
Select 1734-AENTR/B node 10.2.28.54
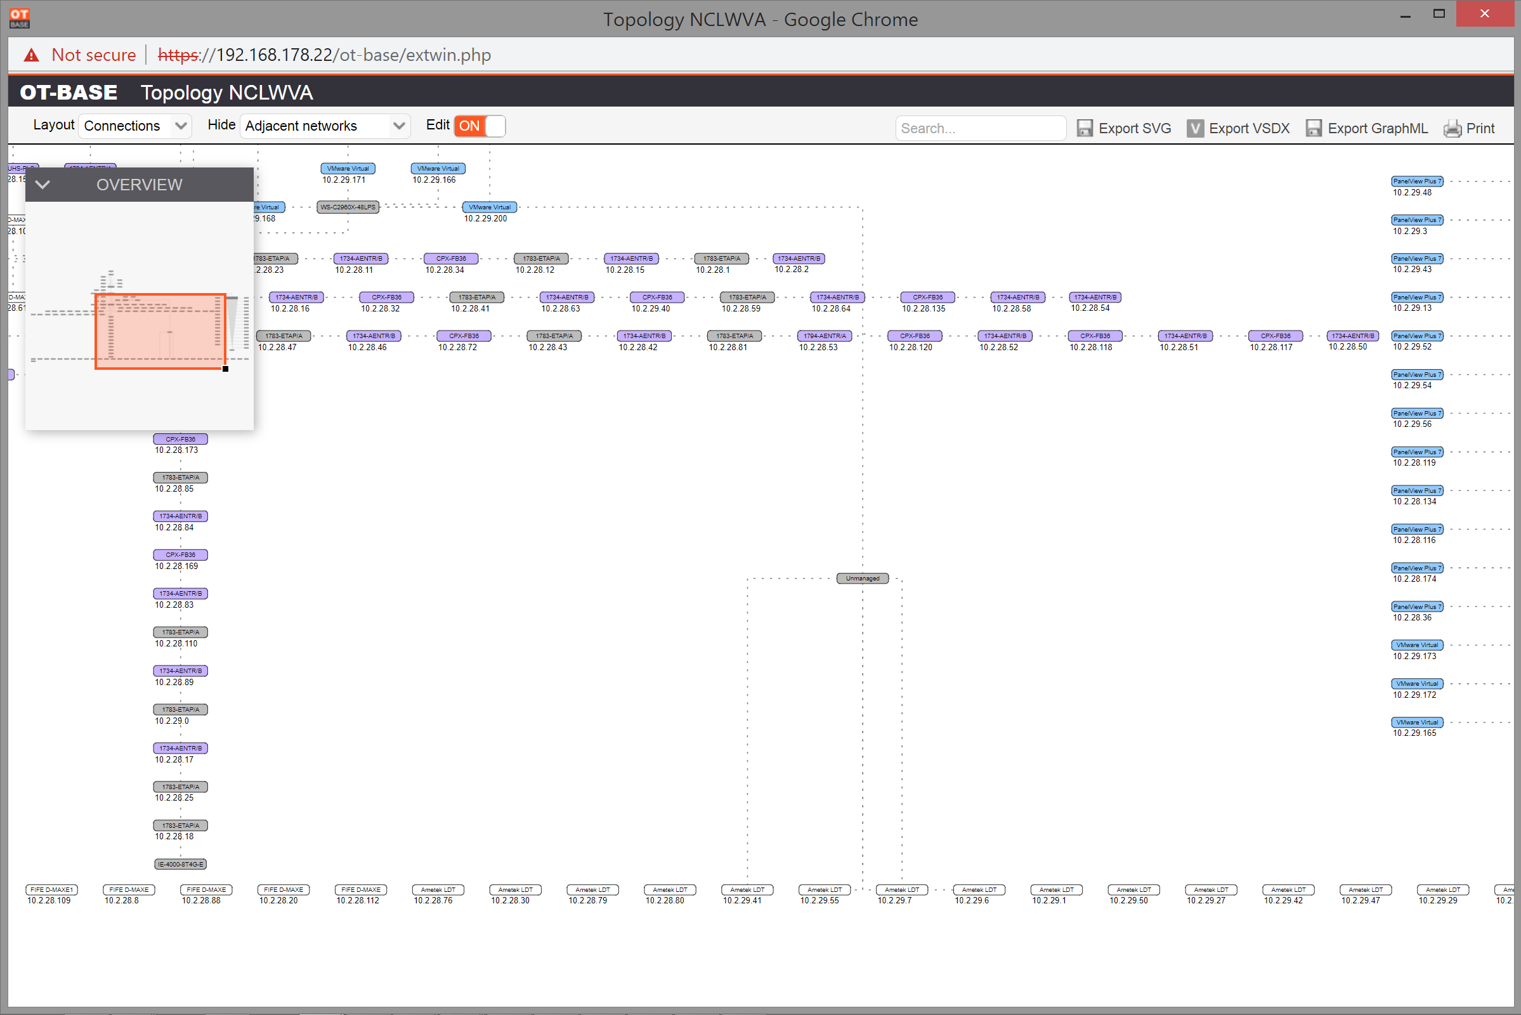pyautogui.click(x=1095, y=297)
